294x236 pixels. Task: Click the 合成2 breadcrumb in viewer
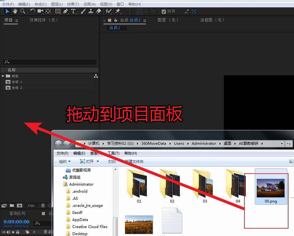tap(115, 28)
